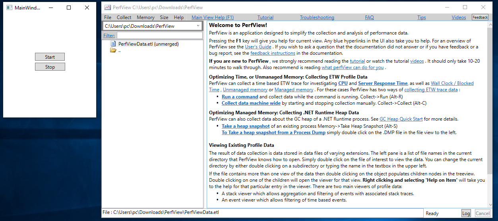Image resolution: width=498 pixels, height=221 pixels.
Task: Open the videos link in welcome text
Action: tap(417, 61)
